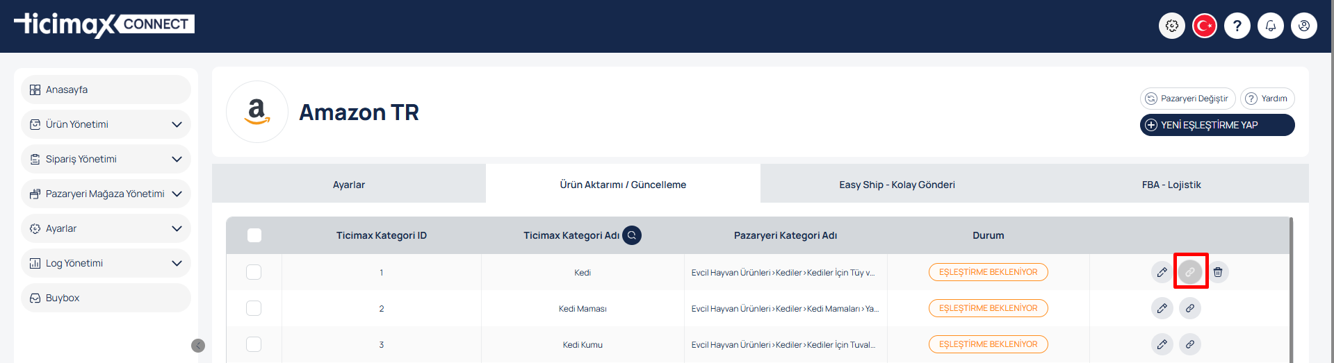Open the question mark help icon in header

(1237, 26)
